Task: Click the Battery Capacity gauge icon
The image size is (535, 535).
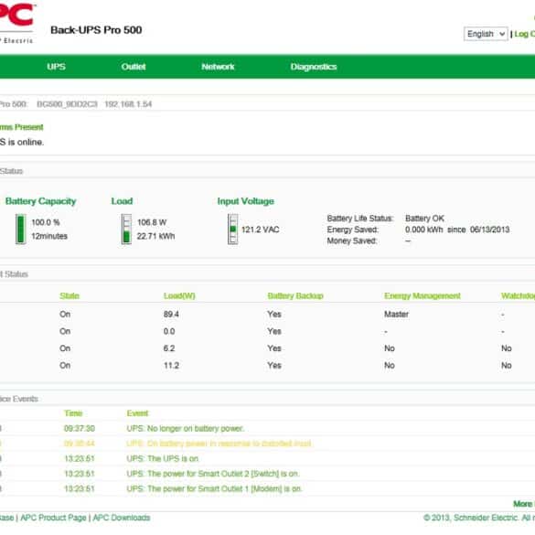Action: [x=21, y=229]
